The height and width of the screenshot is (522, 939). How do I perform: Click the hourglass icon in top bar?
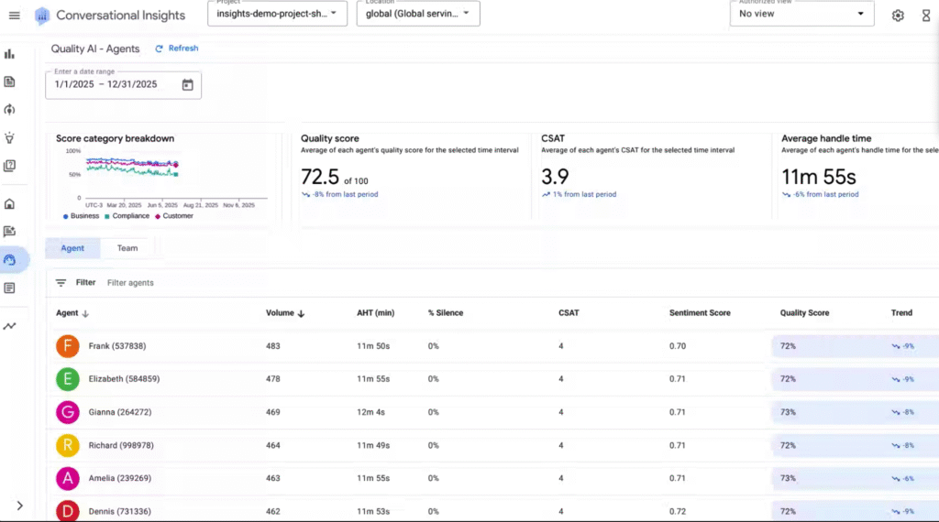point(926,16)
